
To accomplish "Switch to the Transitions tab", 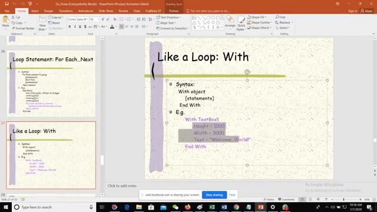I will (x=65, y=11).
